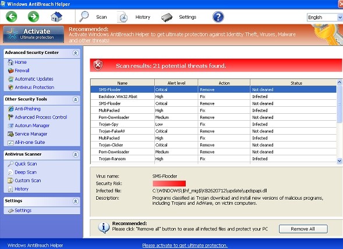Image resolution: width=343 pixels, height=249 pixels.
Task: Collapse the Antivirus Scanner panel
Action: pyautogui.click(x=76, y=154)
